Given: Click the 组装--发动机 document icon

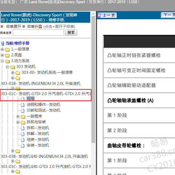Looking at the screenshot, I should point(23,140).
